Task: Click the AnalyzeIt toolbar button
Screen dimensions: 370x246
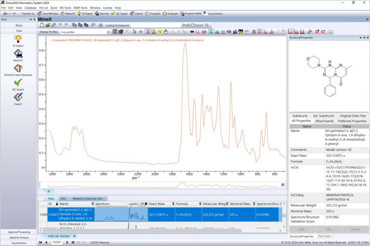Action: click(x=170, y=14)
